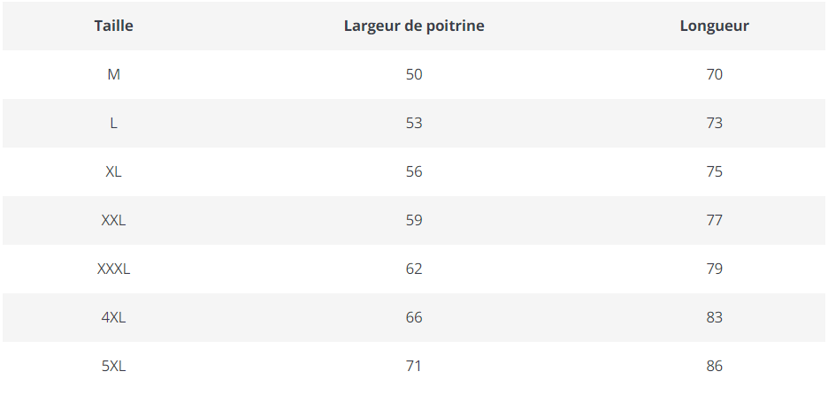Select the XXL size cell
This screenshot has height=402, width=828.
(113, 220)
